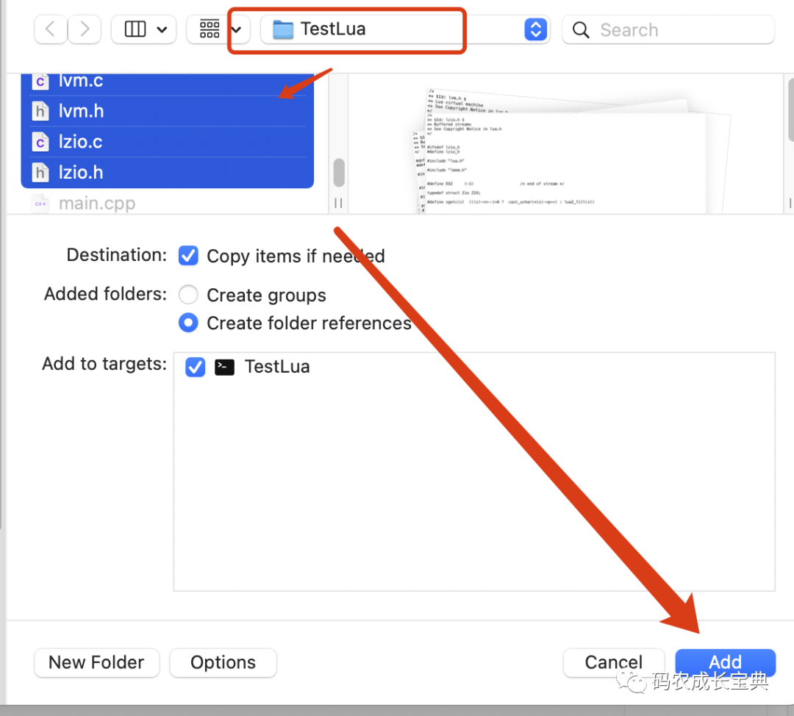Select the lzio.c source file icon
Screen dimensions: 794x716
point(40,142)
